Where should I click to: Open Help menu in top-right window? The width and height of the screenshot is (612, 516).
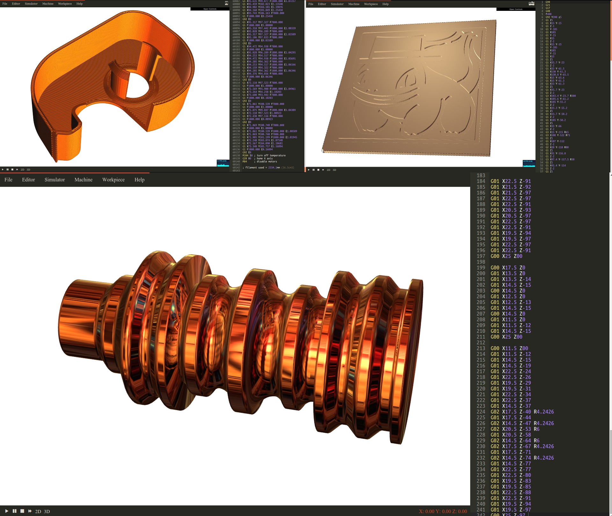tap(385, 4)
